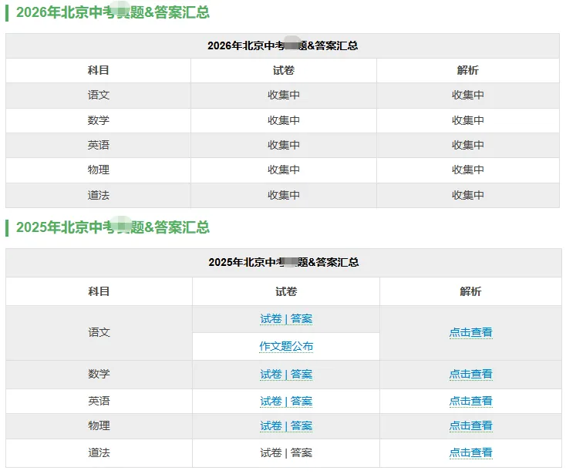Select 英语 cell in the 2026 table
Viewport: 566px width, 474px height.
tap(98, 145)
